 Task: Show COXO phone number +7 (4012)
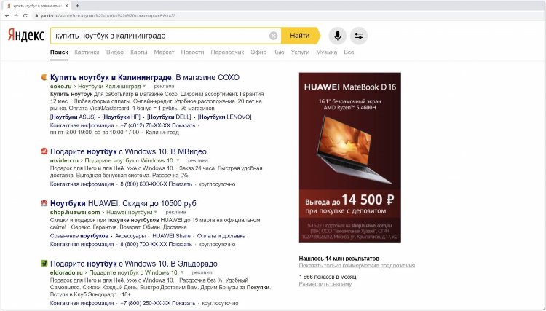coord(158,125)
